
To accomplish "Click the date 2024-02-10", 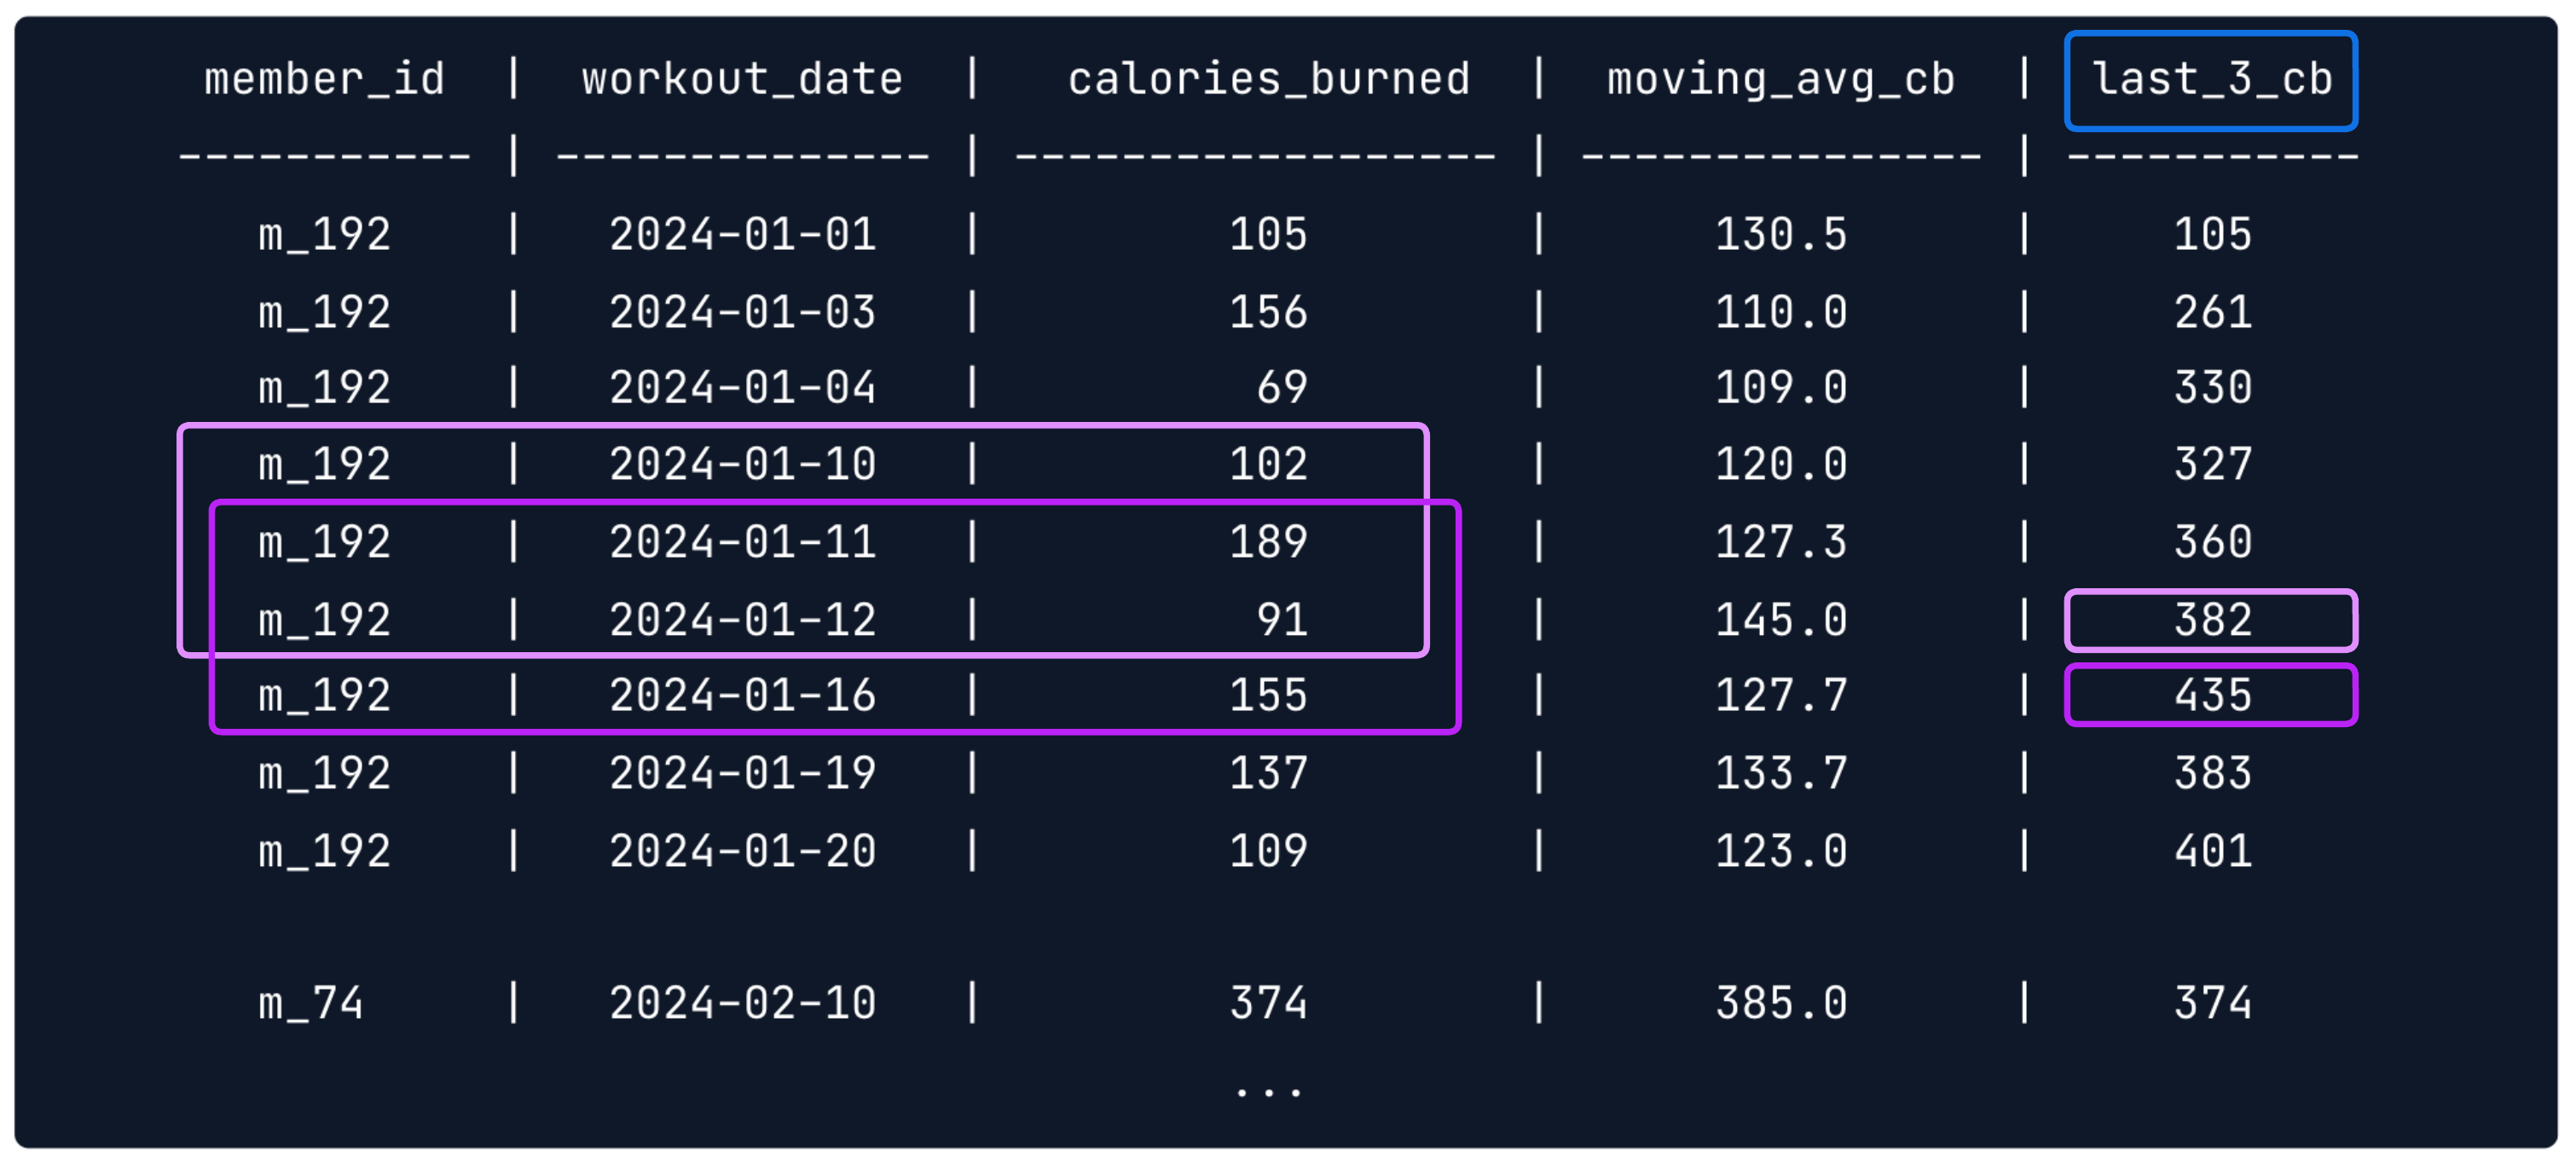I will pyautogui.click(x=742, y=1003).
